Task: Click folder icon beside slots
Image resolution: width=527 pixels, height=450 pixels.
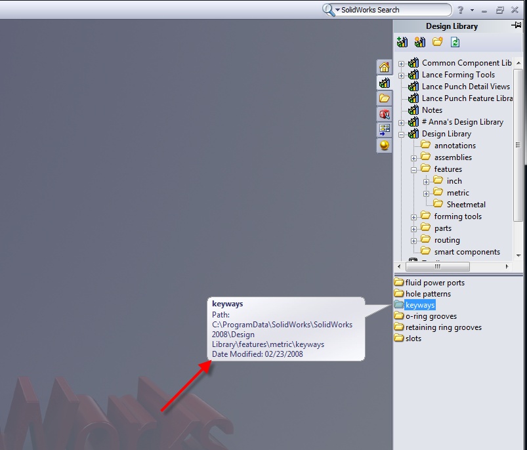Action: [399, 337]
